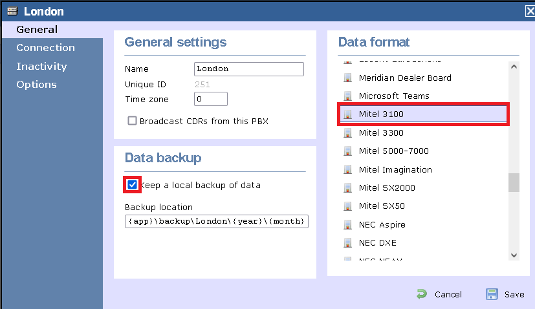Image resolution: width=535 pixels, height=309 pixels.
Task: Cancel the changes via the Cancel label
Action: coord(448,294)
